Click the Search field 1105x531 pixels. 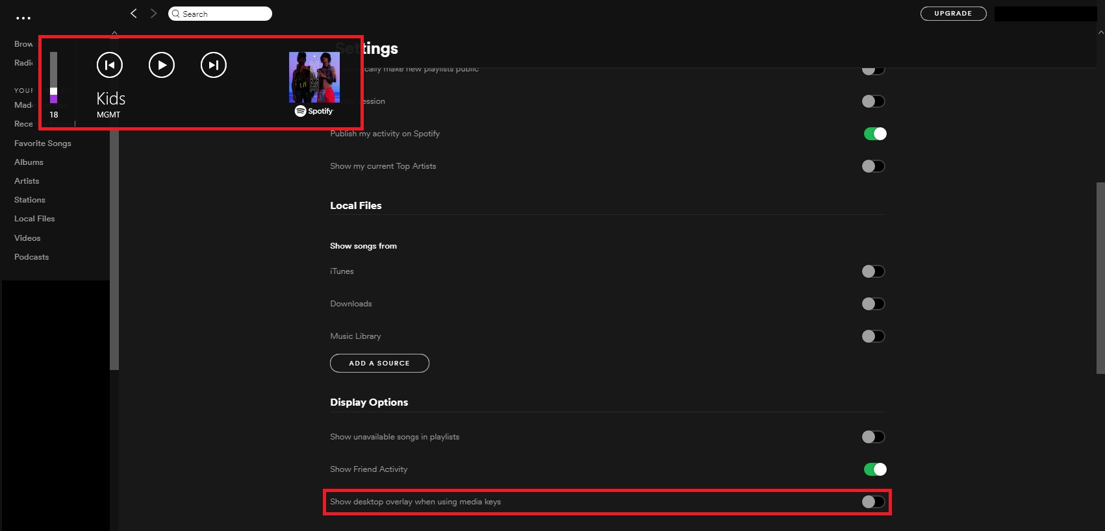(220, 14)
